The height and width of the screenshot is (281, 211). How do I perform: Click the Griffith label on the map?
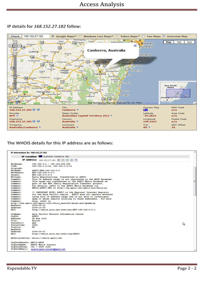pos(33,52)
